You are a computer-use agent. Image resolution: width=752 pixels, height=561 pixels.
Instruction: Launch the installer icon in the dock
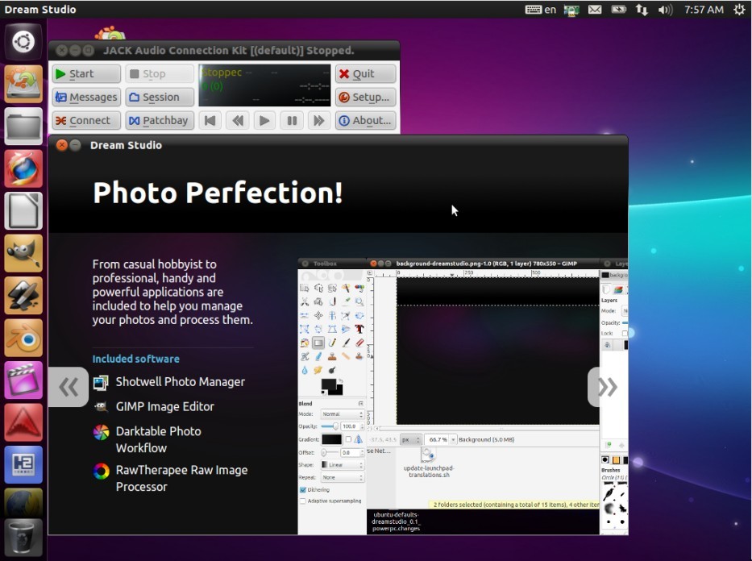pyautogui.click(x=23, y=84)
